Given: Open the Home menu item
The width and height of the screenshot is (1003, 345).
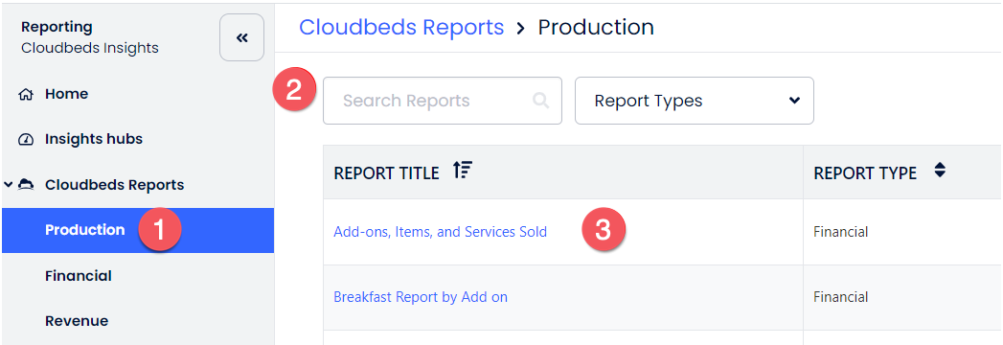Looking at the screenshot, I should pos(66,94).
